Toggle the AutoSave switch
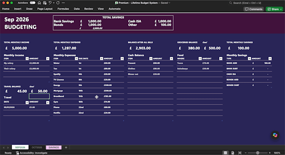This screenshot has width=285, height=155. (32, 3)
